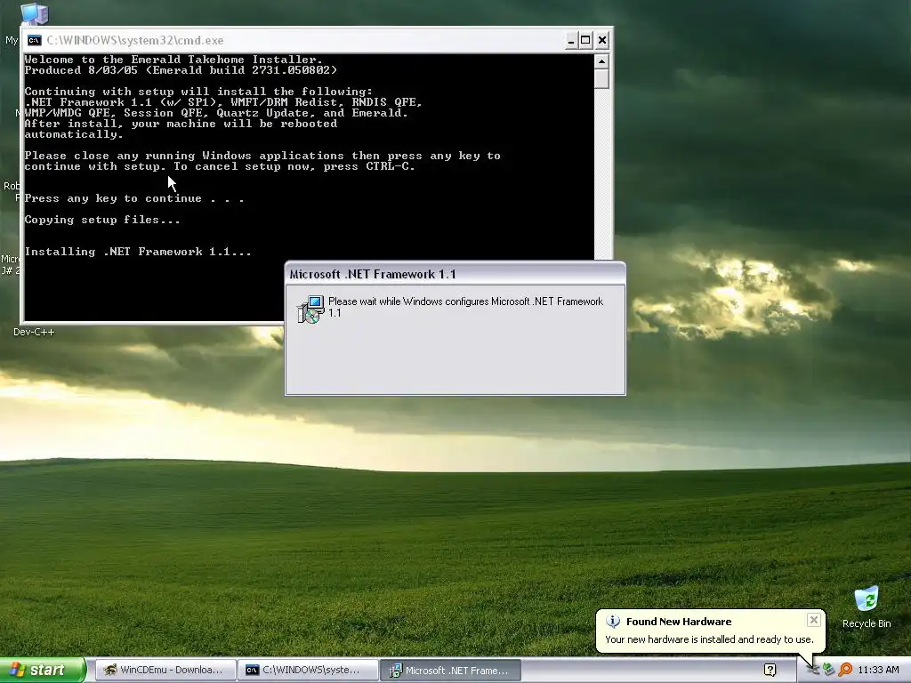
Task: Close the cmd.exe window
Action: click(x=602, y=40)
